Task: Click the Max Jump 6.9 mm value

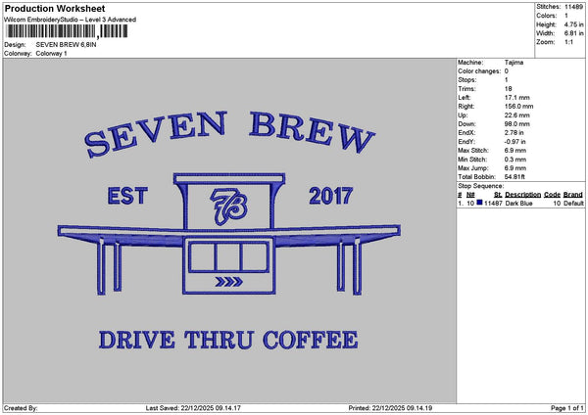Action: click(x=515, y=168)
